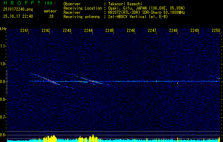Click the 2250 time marker
The image size is (223, 142).
click(216, 31)
